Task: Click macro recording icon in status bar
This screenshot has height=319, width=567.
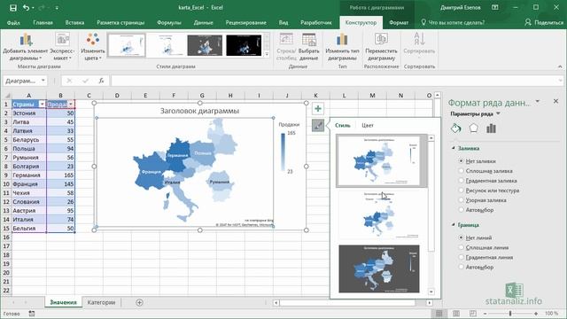Action: point(32,314)
